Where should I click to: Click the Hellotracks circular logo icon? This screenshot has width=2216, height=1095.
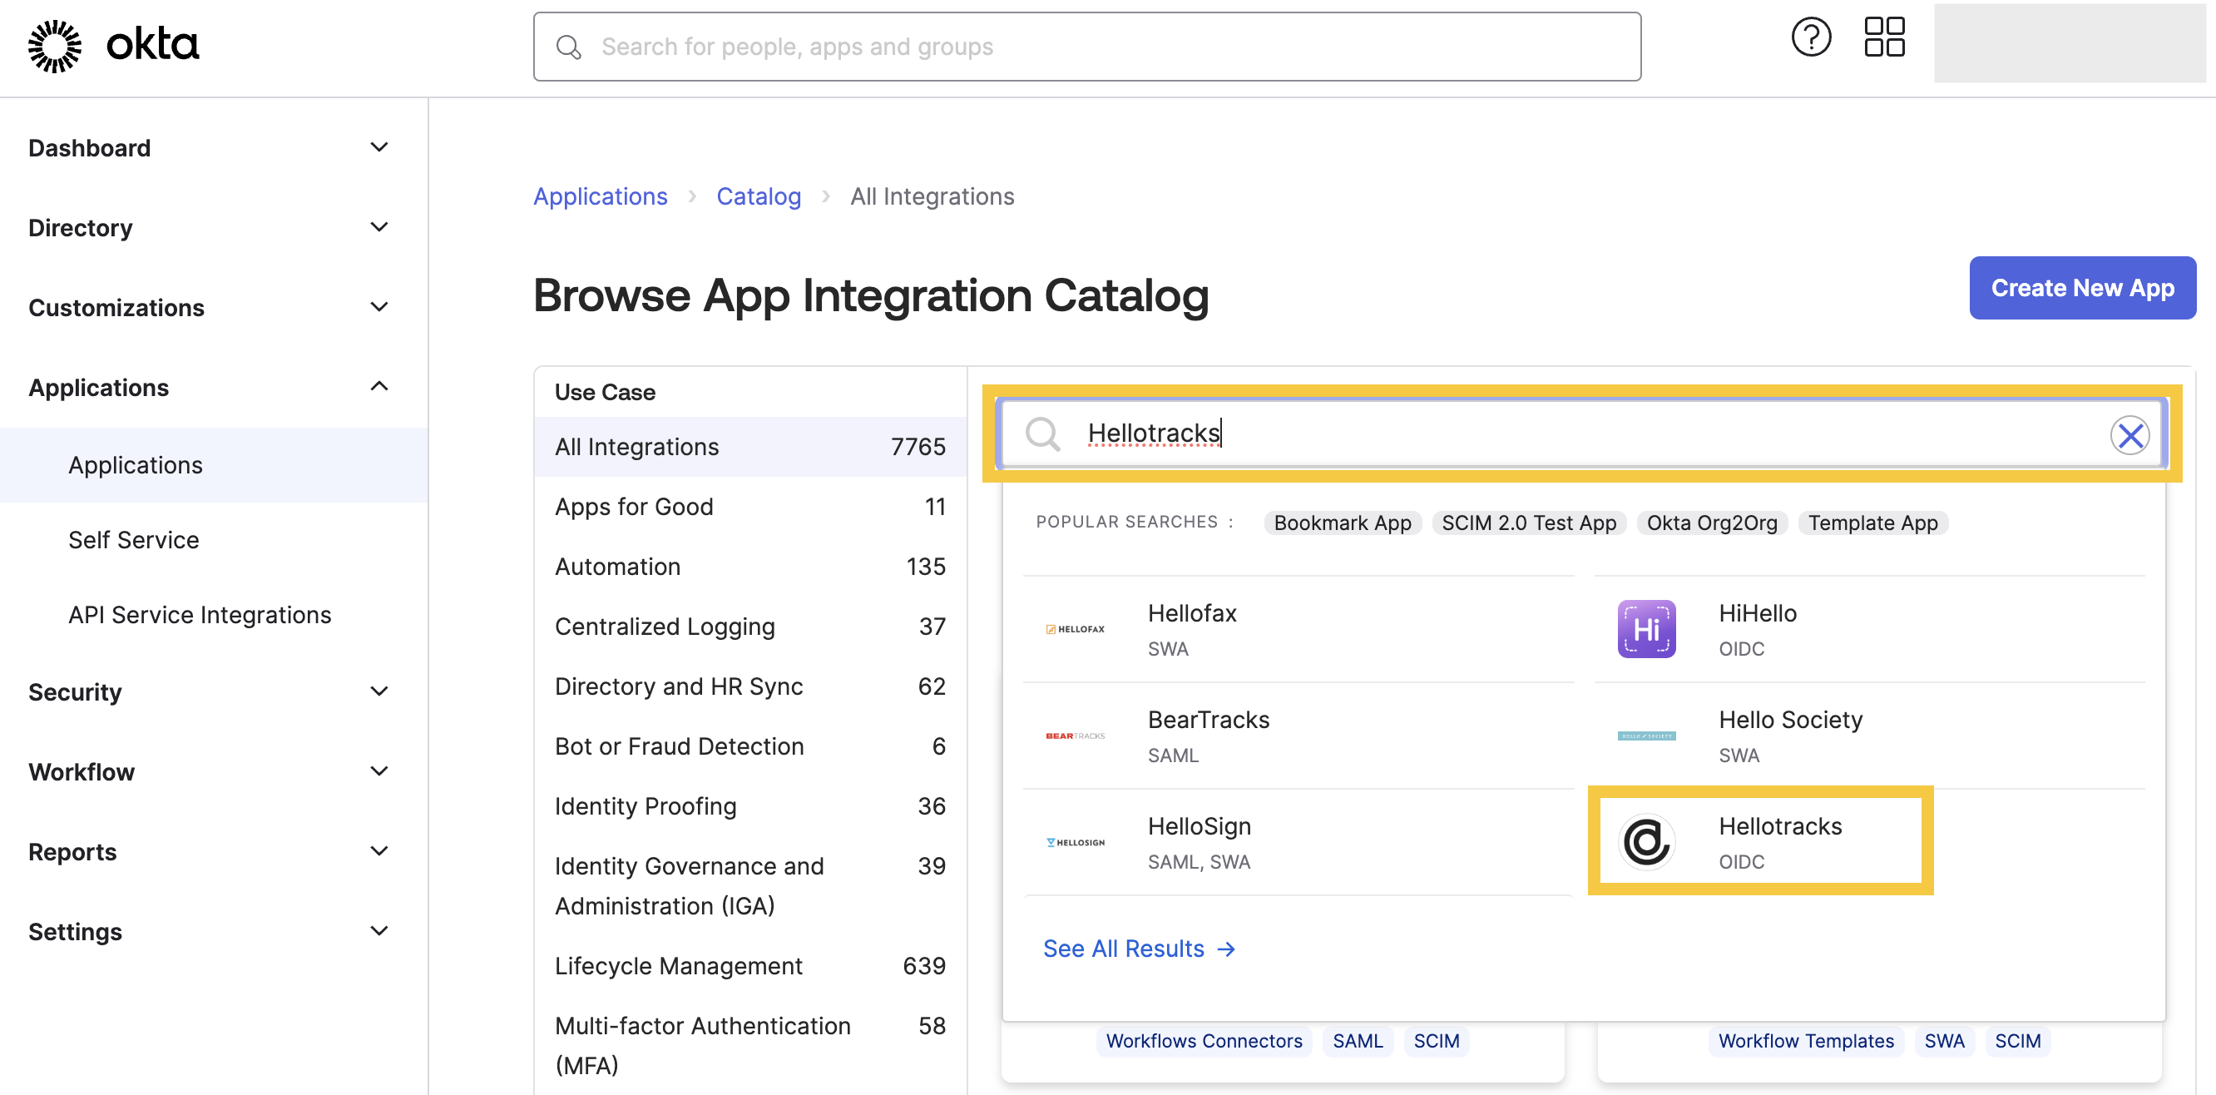coord(1646,842)
